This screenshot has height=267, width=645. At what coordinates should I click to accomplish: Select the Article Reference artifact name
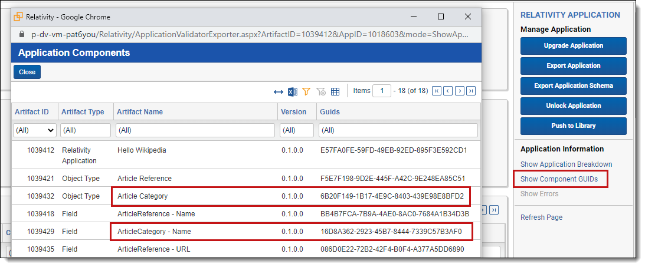click(x=145, y=179)
